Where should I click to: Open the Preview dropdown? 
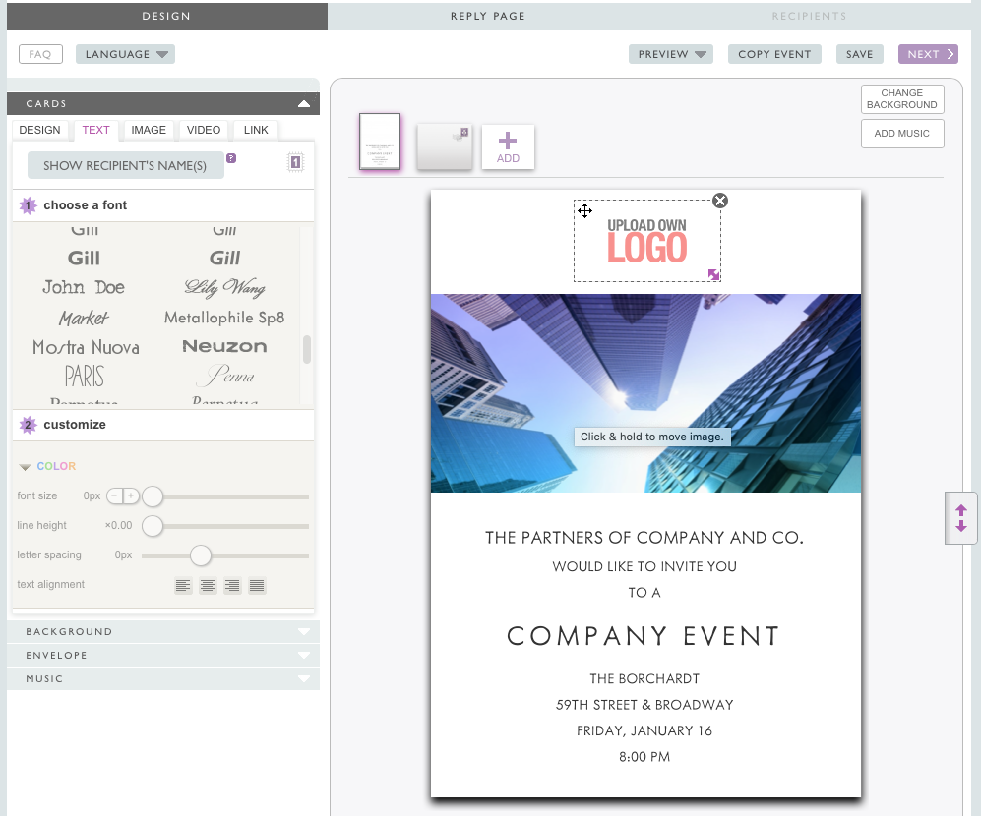click(671, 54)
